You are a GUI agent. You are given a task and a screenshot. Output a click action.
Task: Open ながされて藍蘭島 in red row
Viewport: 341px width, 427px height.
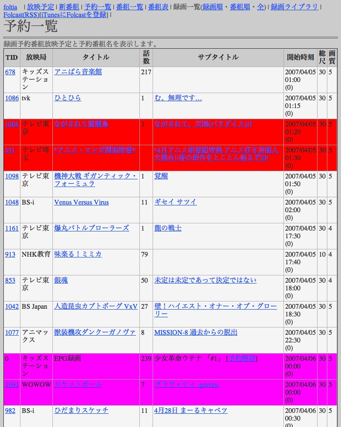[x=81, y=124]
